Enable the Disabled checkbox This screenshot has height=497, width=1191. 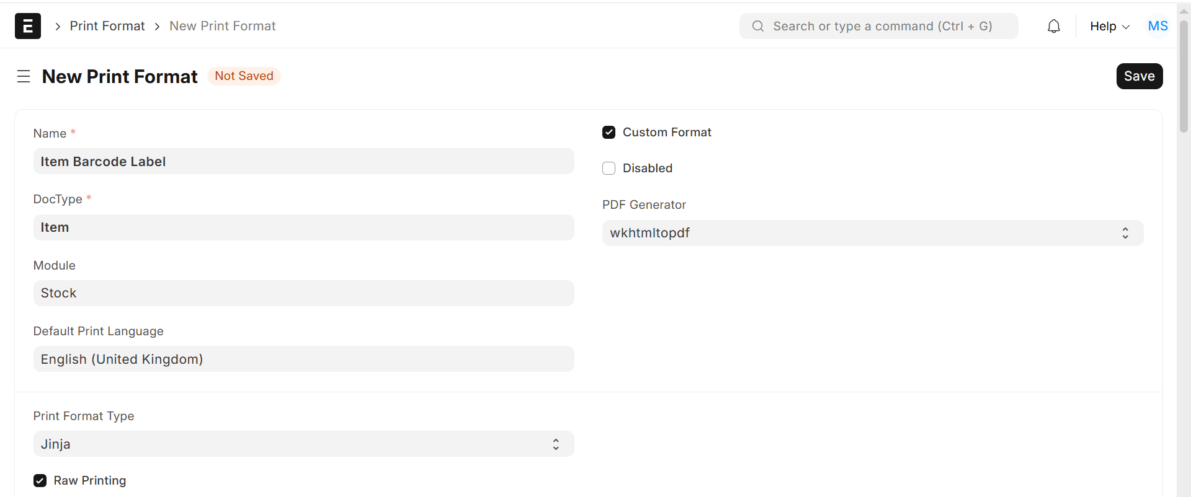pos(609,168)
